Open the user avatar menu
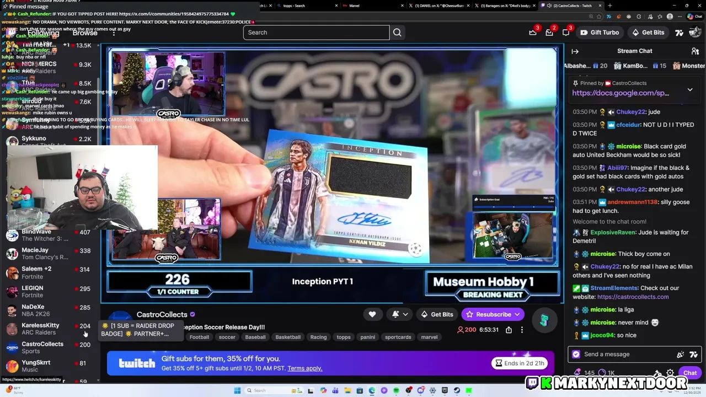Screen dimensions: 706x397 (695, 33)
